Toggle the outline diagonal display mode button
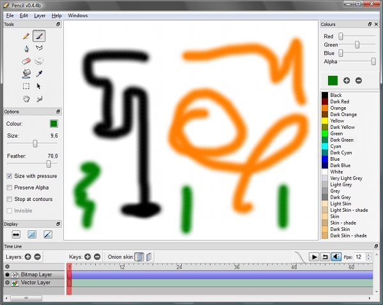383x305 pixels. [x=48, y=235]
